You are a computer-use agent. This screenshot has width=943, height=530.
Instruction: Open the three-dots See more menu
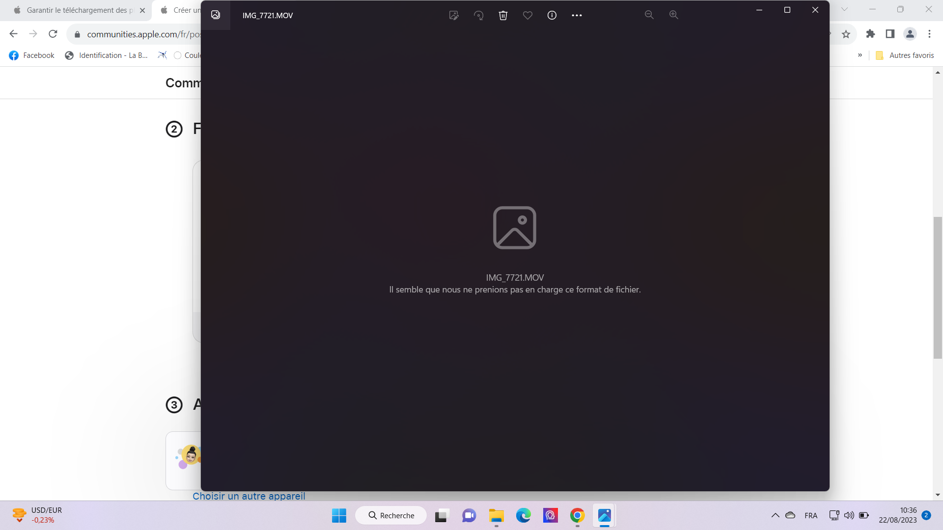click(577, 15)
